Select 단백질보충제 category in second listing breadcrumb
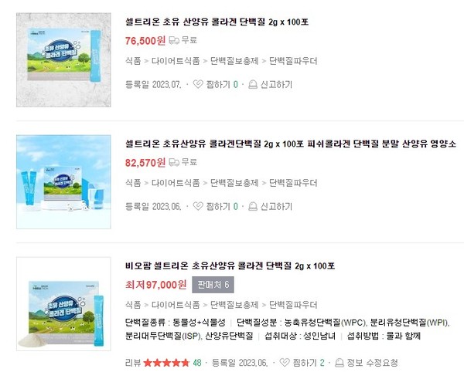Viewport: 464px width, 372px height. click(x=234, y=183)
